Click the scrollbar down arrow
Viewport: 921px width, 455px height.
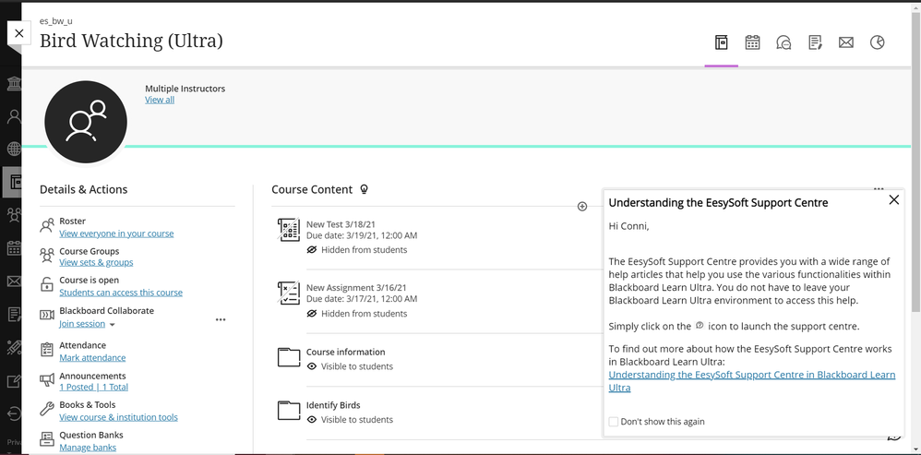coord(915,448)
